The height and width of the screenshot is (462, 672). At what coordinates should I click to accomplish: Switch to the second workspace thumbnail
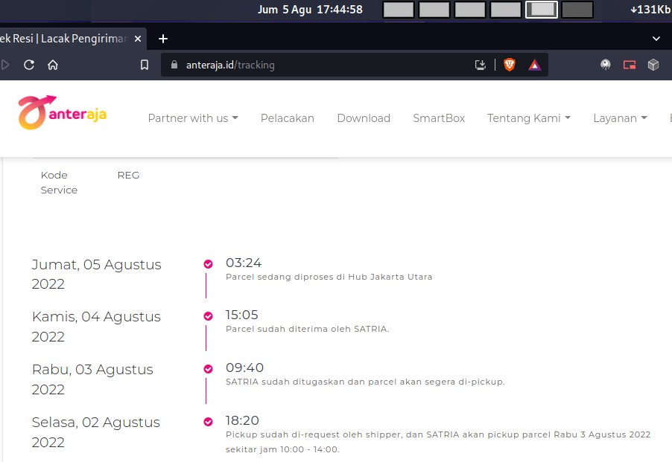click(434, 10)
